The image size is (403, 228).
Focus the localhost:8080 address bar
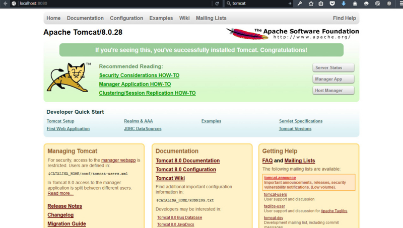point(114,4)
